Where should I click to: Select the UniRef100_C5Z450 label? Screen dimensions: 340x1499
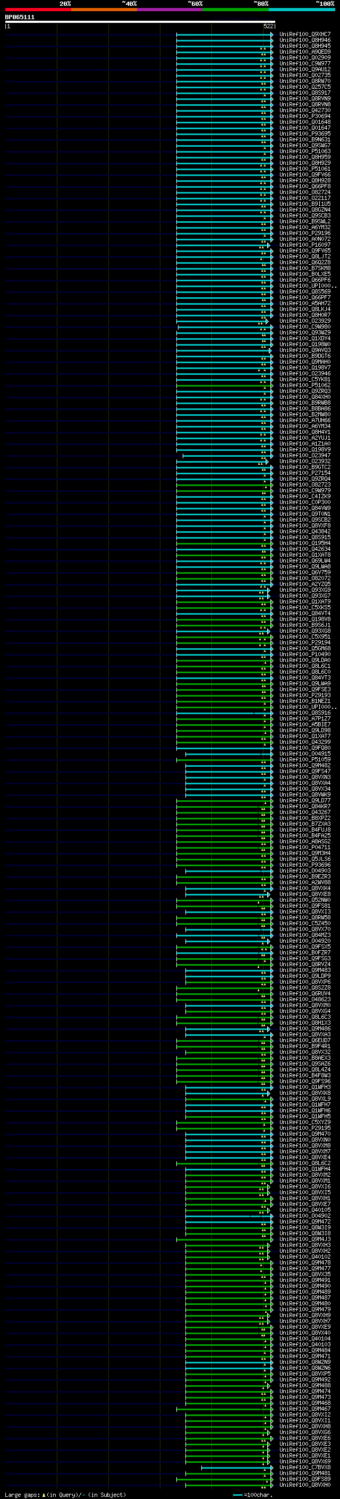304,924
